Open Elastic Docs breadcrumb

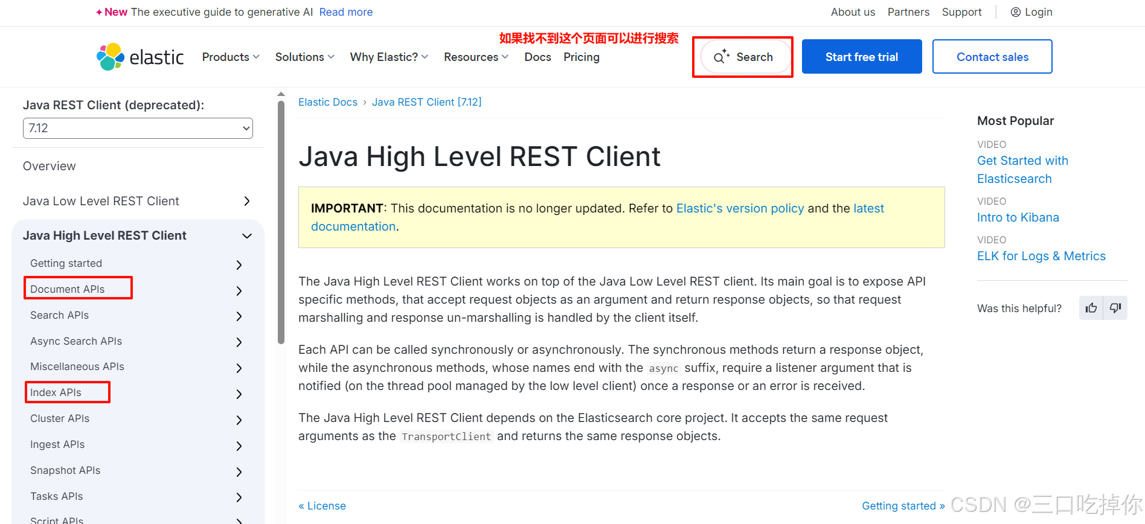(328, 102)
